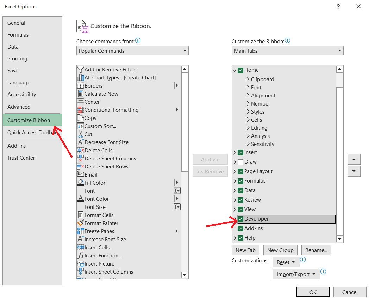369x300 pixels.
Task: Click the commands list scrollbar thumb
Action: pos(185,122)
